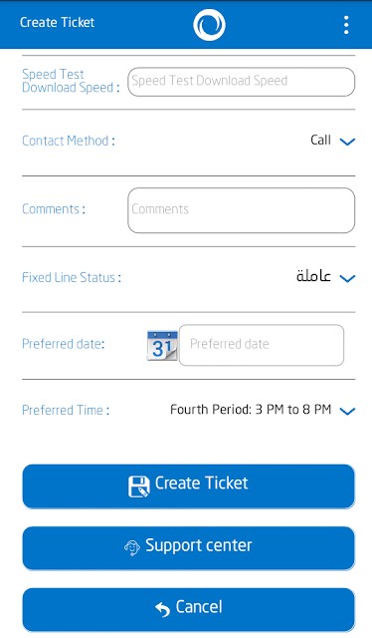Submit with the Create Ticket button

(188, 486)
